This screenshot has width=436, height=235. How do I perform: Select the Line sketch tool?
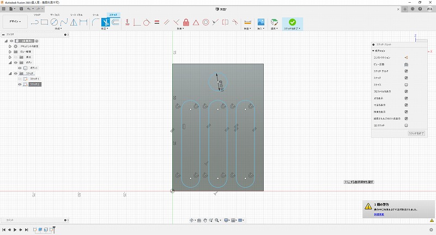coord(35,22)
